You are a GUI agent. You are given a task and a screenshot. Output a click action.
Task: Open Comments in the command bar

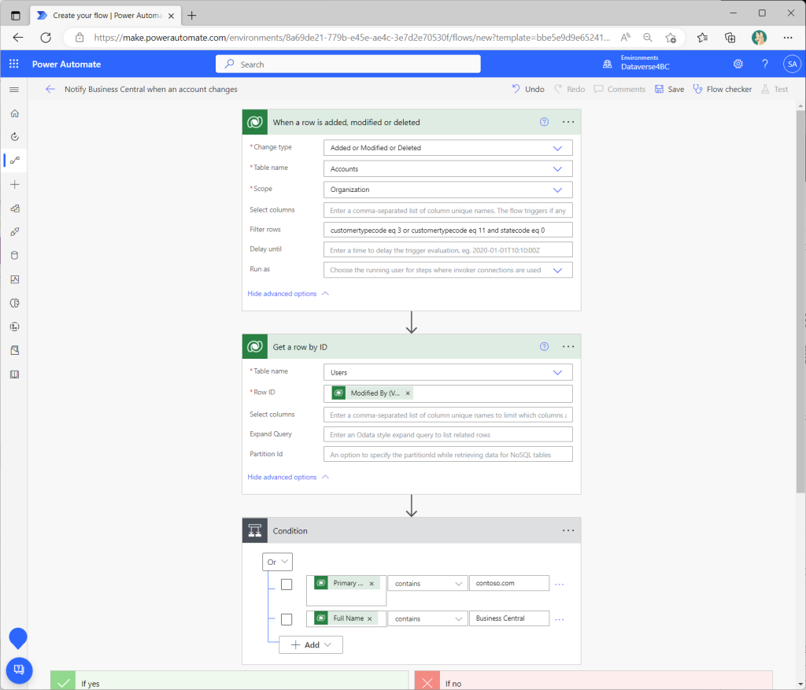tap(619, 89)
